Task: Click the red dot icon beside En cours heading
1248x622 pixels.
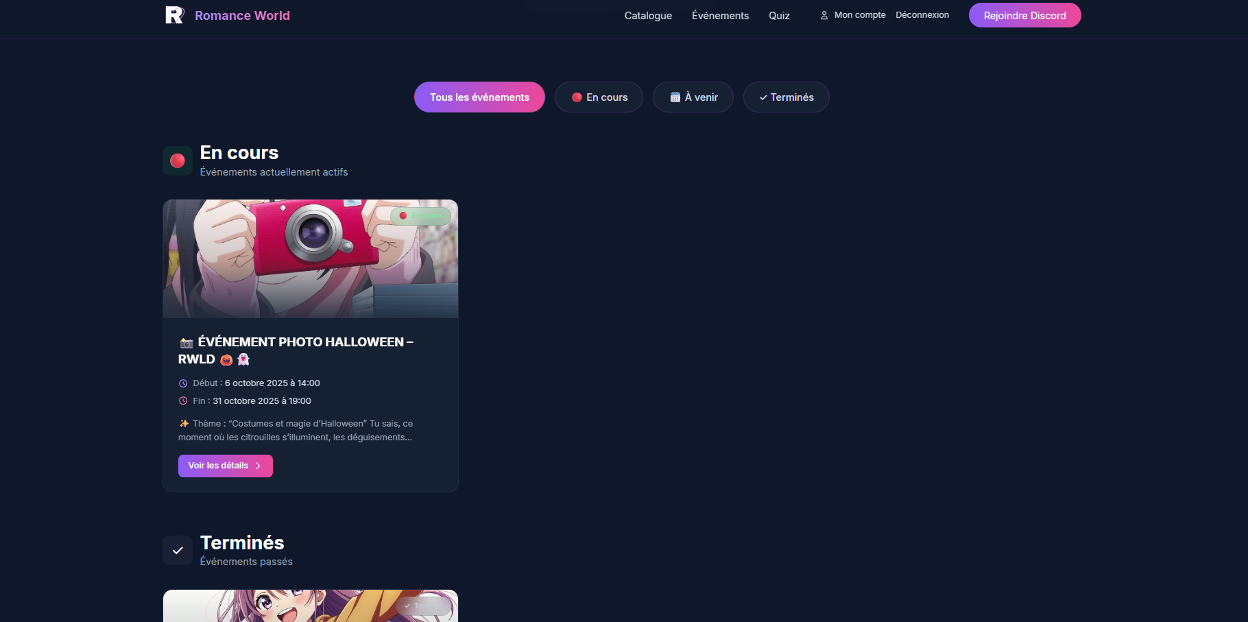Action: [x=178, y=160]
